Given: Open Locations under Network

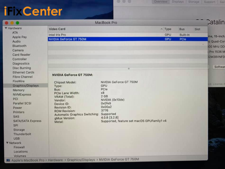Looking at the screenshot, I should click(x=21, y=152).
